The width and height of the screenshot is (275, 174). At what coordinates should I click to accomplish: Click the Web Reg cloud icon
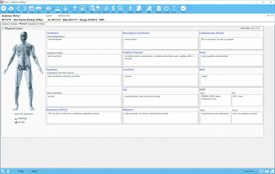click(x=11, y=9)
